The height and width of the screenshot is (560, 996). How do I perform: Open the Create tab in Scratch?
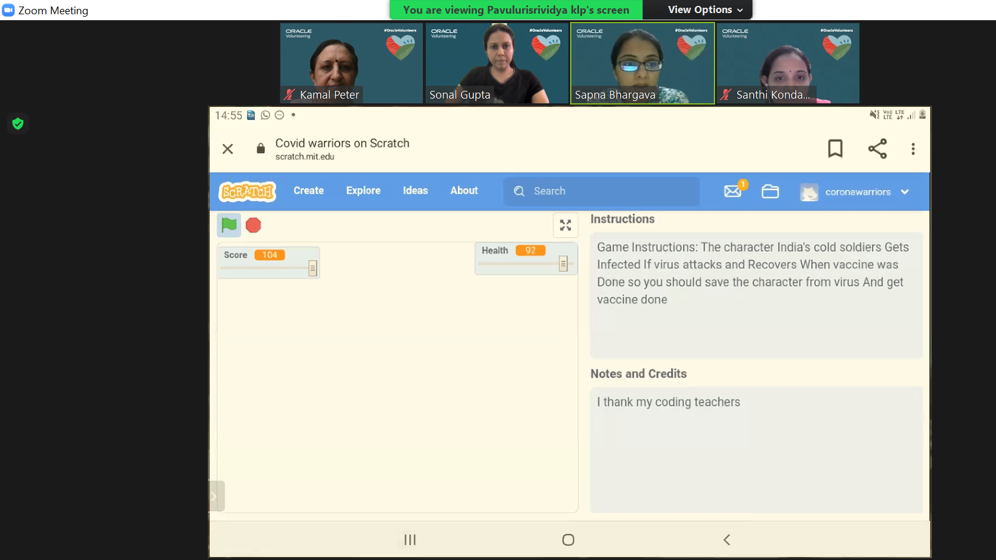[308, 191]
